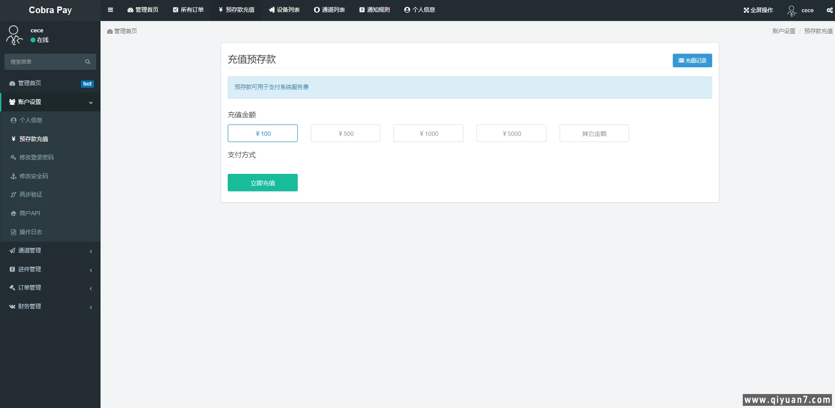This screenshot has height=408, width=835.
Task: Click the search magnifier icon in sidebar
Action: click(87, 62)
